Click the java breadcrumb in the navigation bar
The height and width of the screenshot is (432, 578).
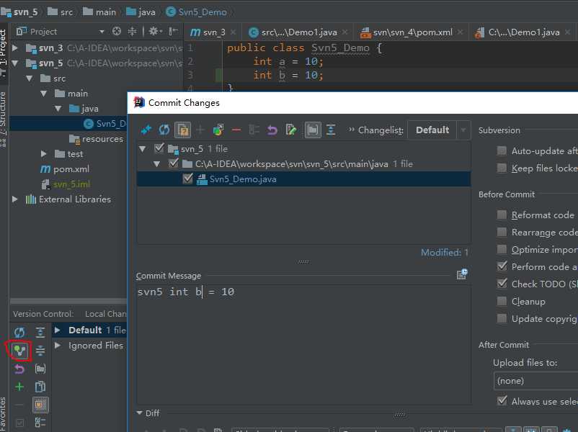coord(141,12)
